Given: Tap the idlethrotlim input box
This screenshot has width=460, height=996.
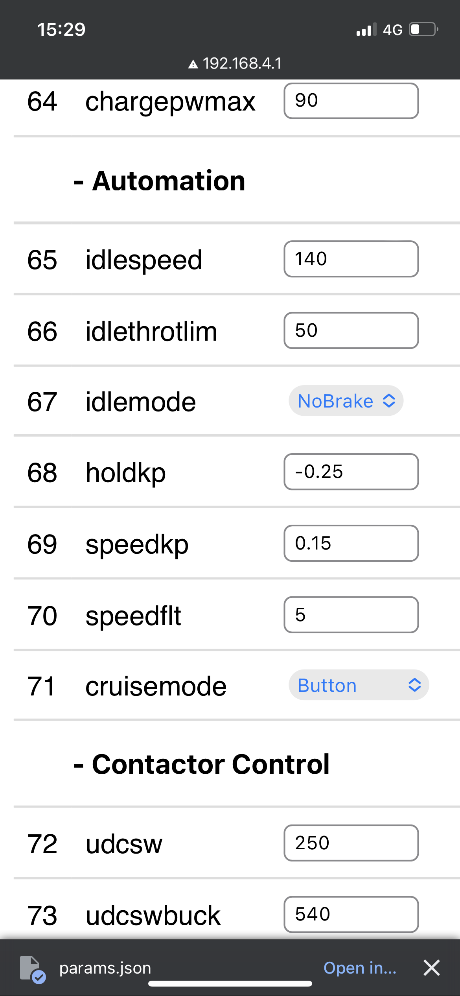Looking at the screenshot, I should pos(351,330).
